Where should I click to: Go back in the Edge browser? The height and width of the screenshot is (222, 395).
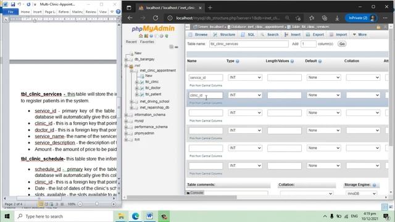coord(130,18)
